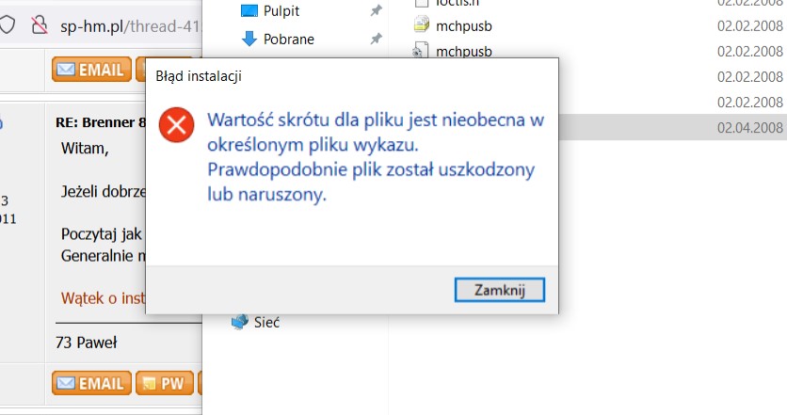Click the EMAIL button below 73 Paweł signature
This screenshot has width=787, height=415.
90,383
